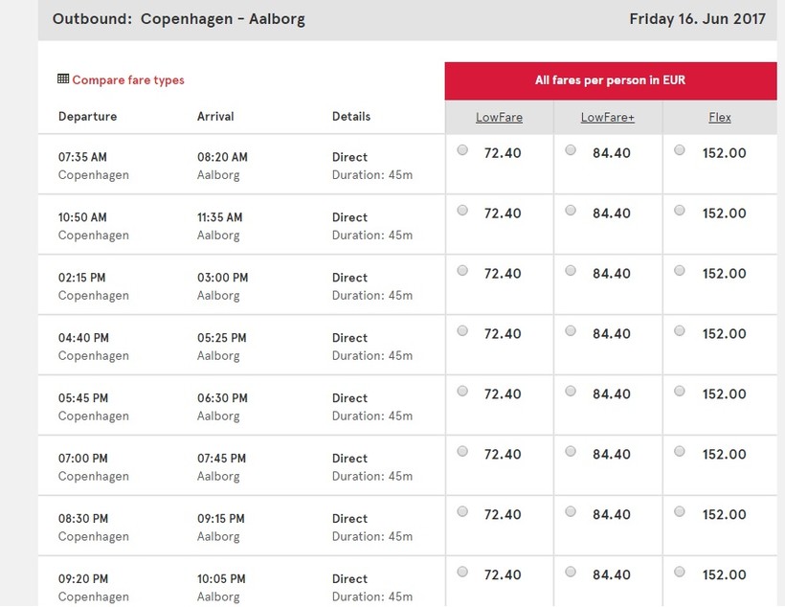The width and height of the screenshot is (785, 607).
Task: Open the Flex column header link
Action: click(x=720, y=118)
